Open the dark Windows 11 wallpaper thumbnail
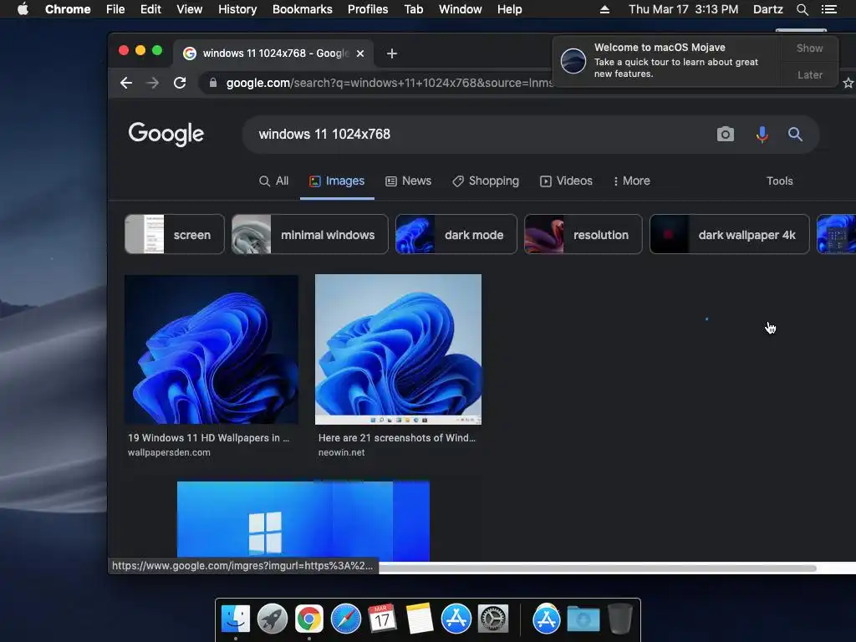856x642 pixels. (211, 349)
